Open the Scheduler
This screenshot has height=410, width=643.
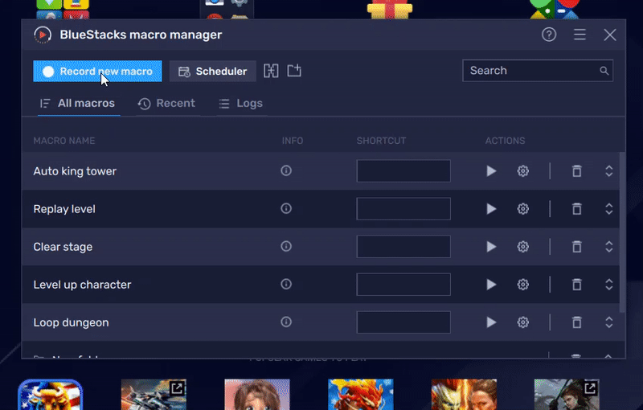pyautogui.click(x=213, y=72)
